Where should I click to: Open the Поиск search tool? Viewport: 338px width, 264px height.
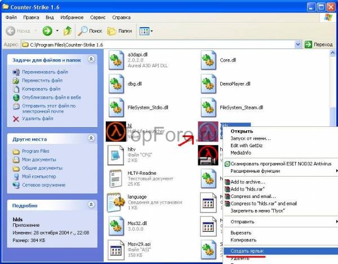(x=90, y=31)
